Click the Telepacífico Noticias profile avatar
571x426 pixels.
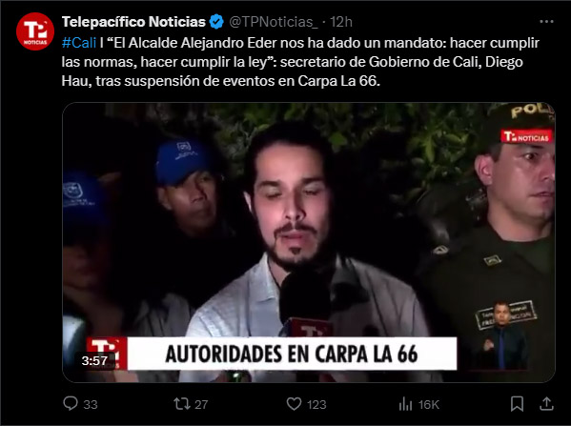35,31
